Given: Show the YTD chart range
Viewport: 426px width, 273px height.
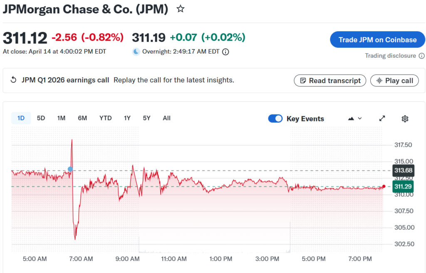Looking at the screenshot, I should (105, 118).
